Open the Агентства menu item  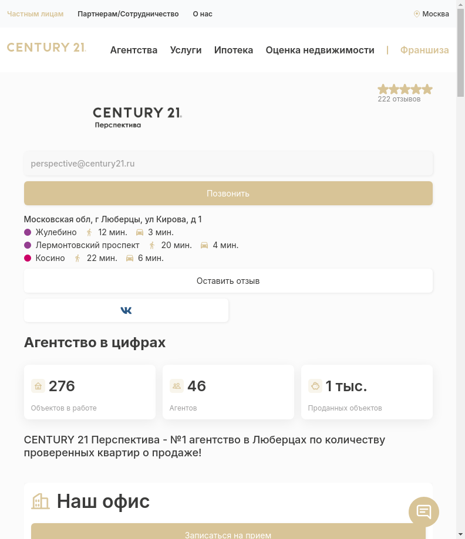click(x=134, y=50)
